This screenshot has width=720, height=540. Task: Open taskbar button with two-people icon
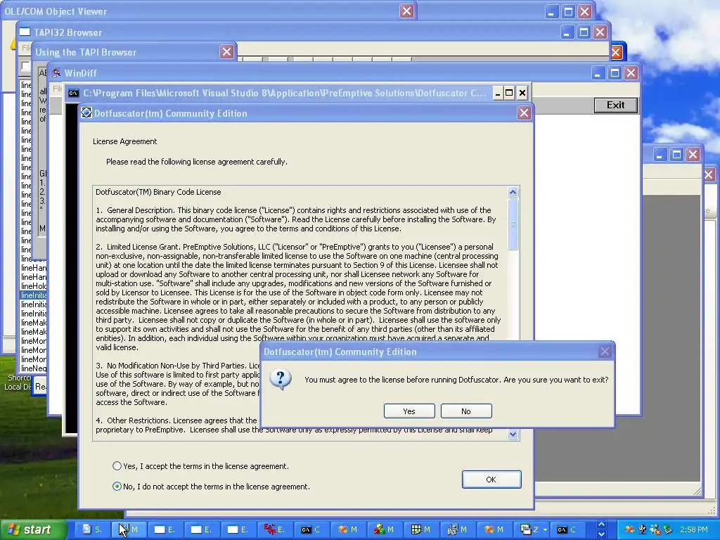click(x=385, y=529)
